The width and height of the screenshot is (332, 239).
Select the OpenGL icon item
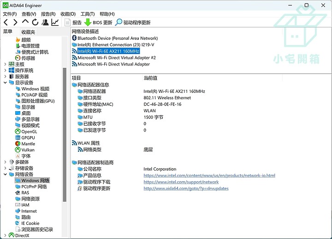(x=26, y=131)
